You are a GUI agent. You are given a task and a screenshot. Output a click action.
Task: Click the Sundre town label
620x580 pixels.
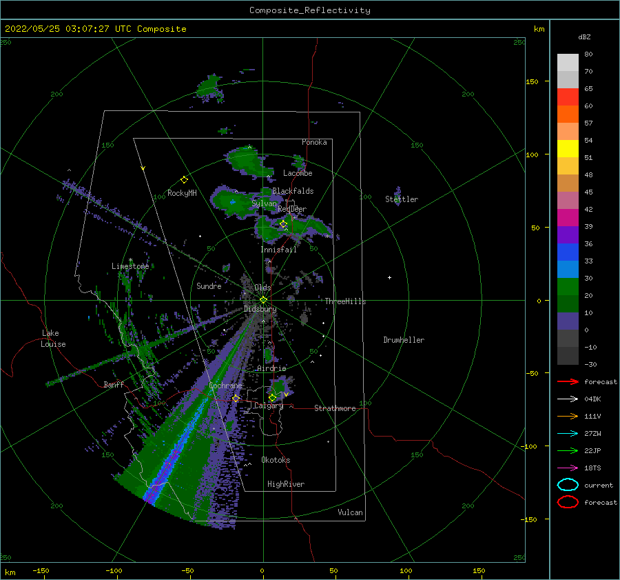209,286
